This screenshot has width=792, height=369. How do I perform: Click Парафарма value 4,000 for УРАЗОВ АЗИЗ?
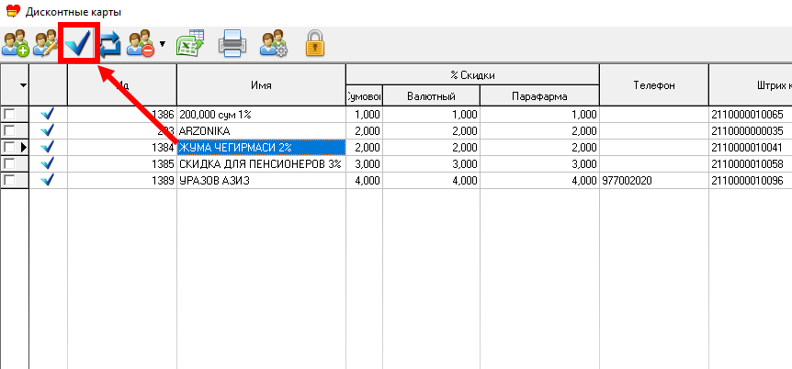(x=539, y=181)
